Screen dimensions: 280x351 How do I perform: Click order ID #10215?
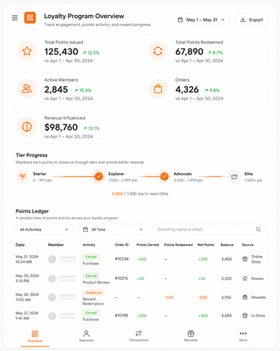pos(122,278)
